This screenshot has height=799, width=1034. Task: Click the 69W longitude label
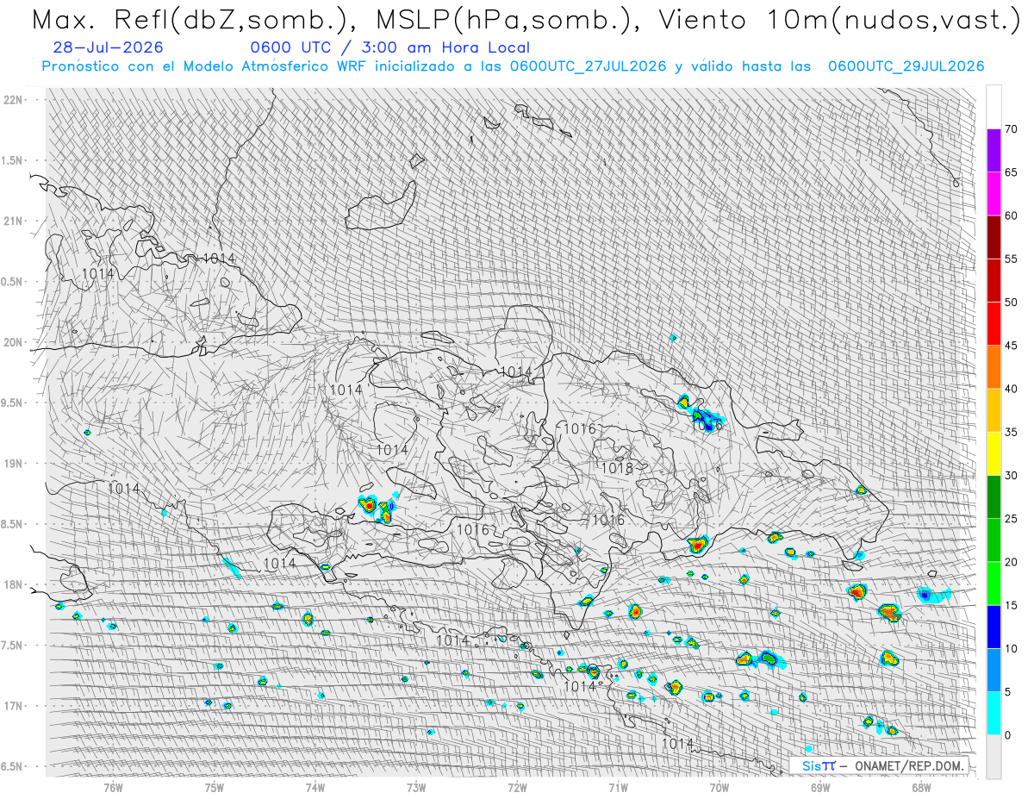point(819,786)
